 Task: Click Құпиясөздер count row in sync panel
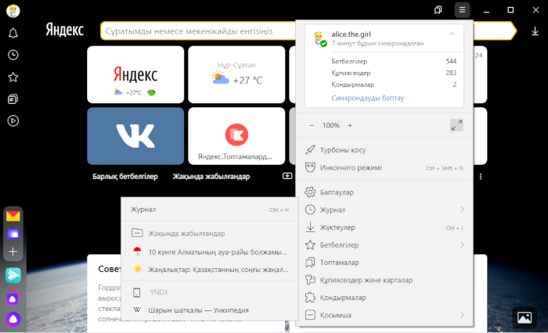coord(394,73)
